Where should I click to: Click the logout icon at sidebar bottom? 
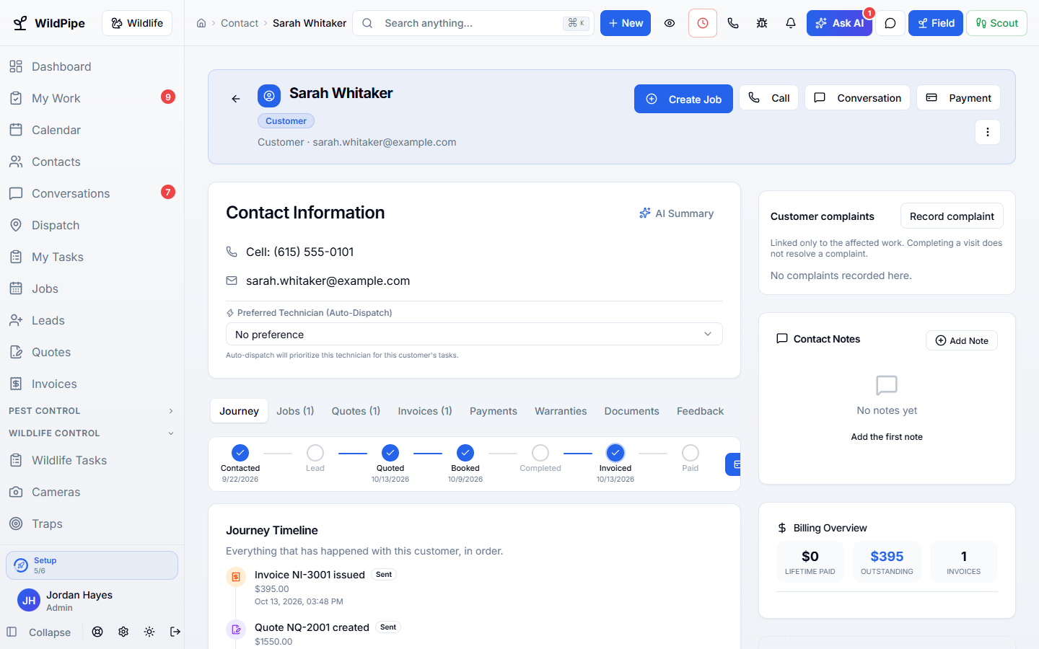[x=175, y=632]
